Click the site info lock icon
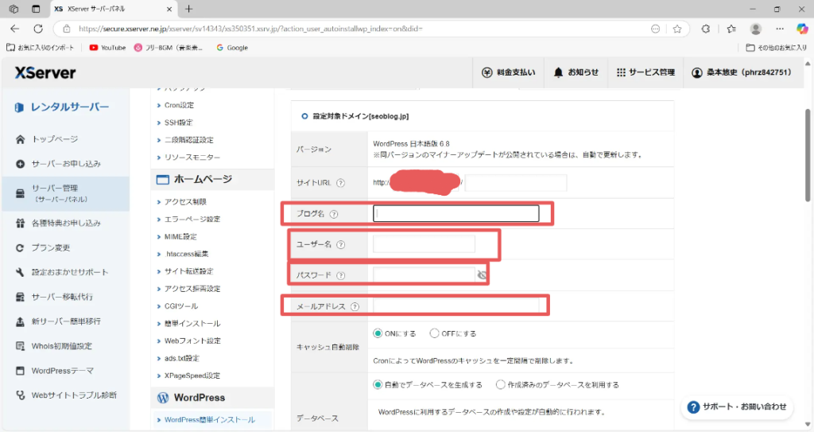This screenshot has height=432, width=814. [67, 29]
